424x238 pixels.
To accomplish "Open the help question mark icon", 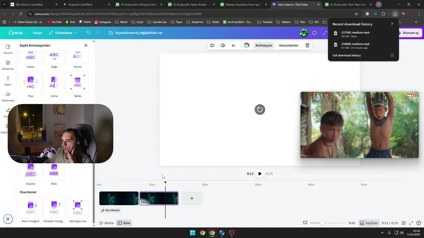I will pyautogui.click(x=419, y=223).
